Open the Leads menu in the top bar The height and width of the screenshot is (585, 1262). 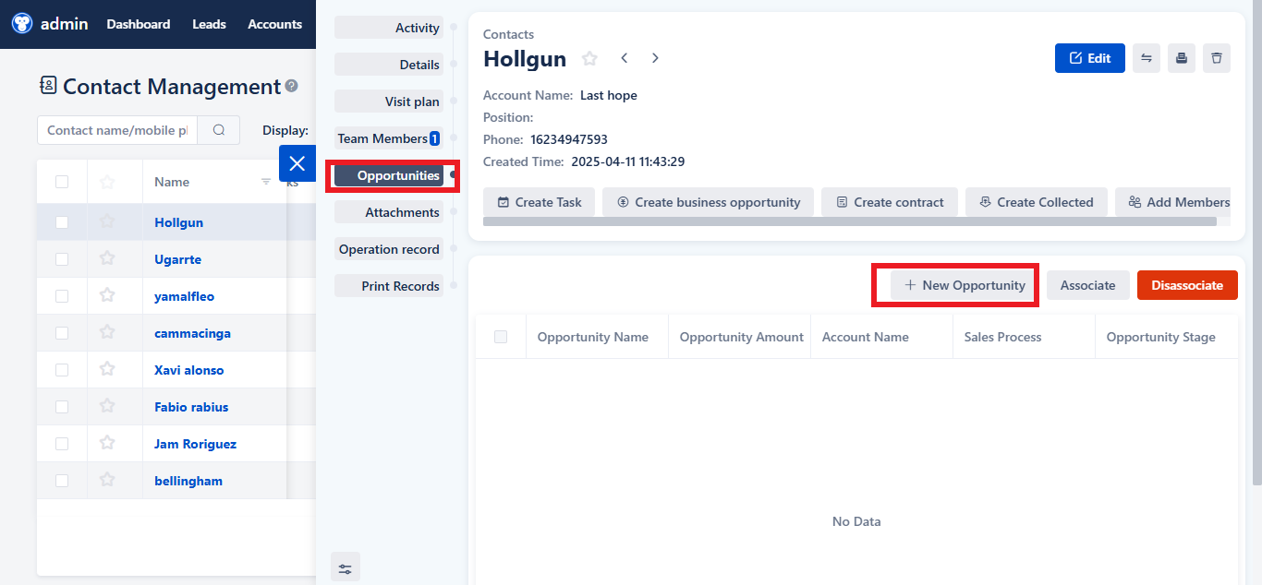tap(209, 23)
